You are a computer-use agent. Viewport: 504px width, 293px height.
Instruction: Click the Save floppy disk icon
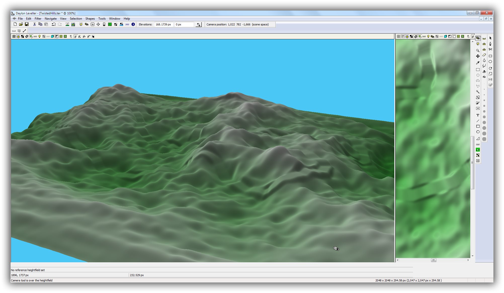tap(27, 24)
